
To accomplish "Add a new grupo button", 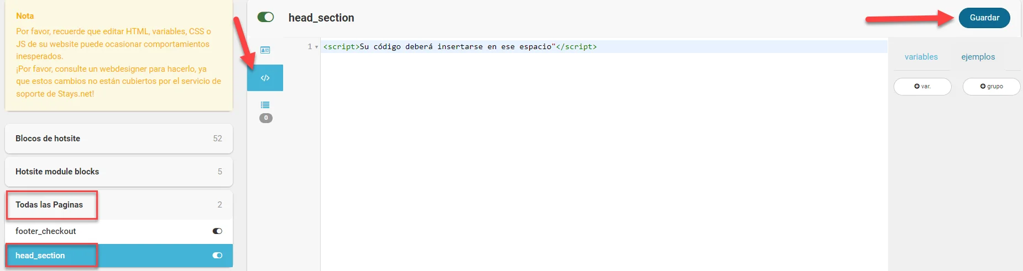I will pos(991,87).
